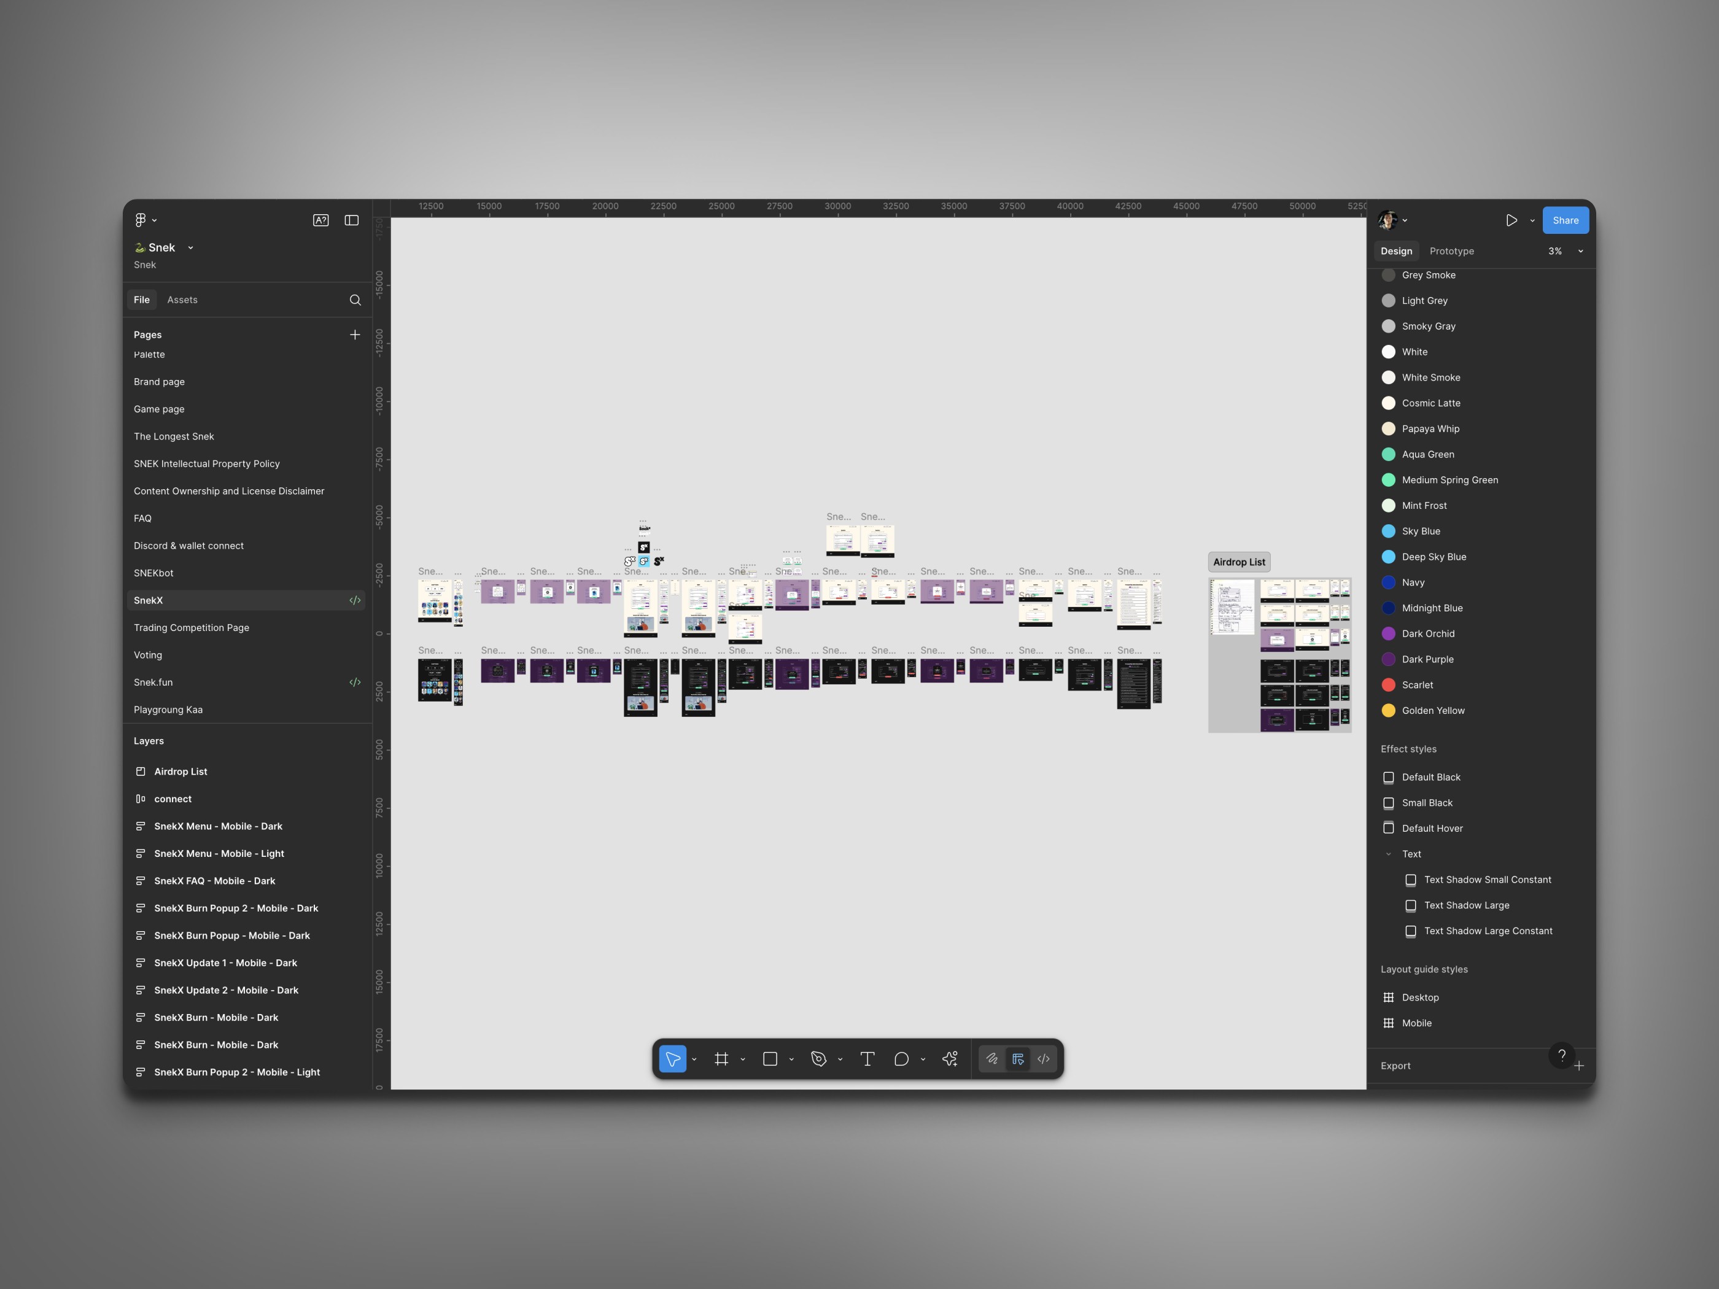Collapse the Text effect styles group

pyautogui.click(x=1389, y=854)
